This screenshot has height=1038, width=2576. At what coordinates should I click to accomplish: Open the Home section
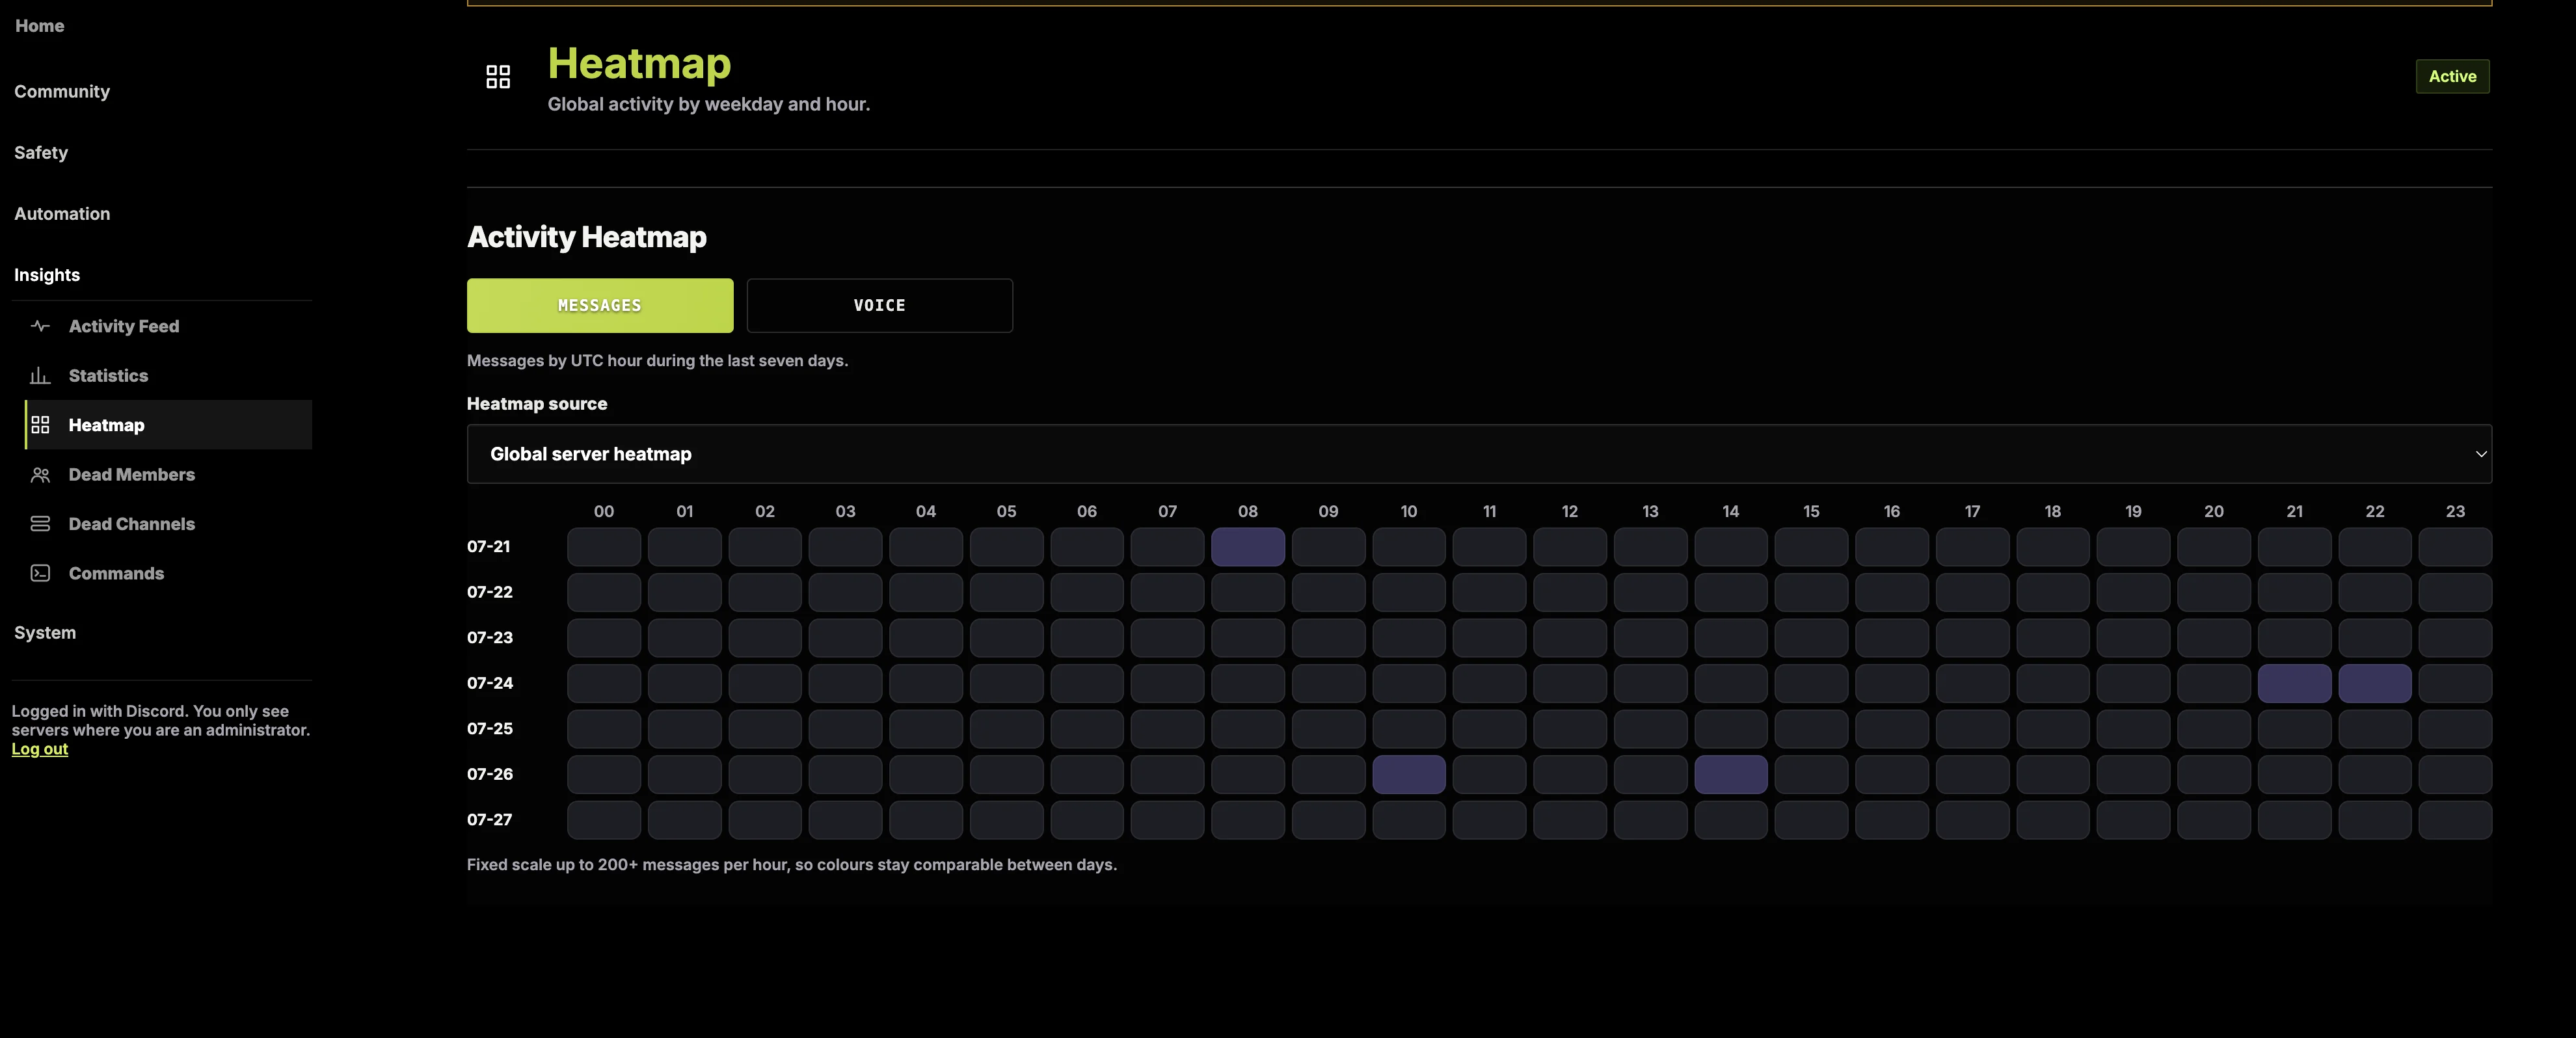[x=39, y=26]
